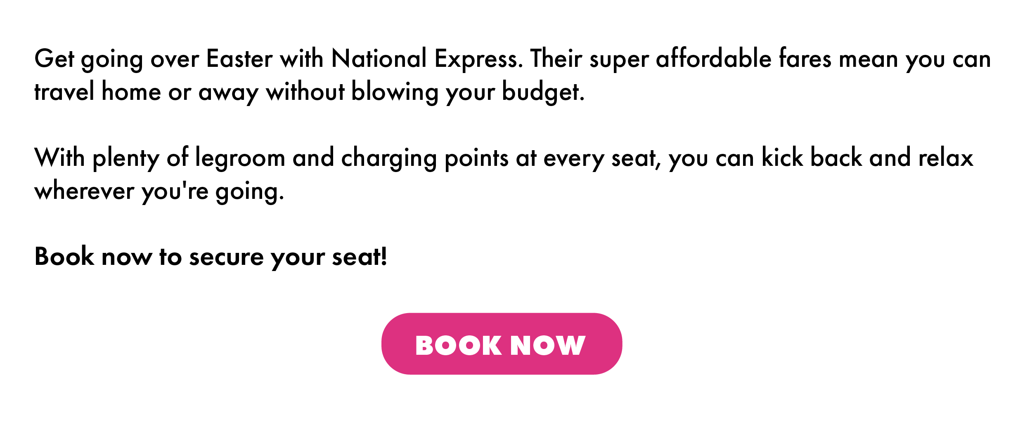Click the words 'With plenty of legroom'
1032x441 pixels.
tap(160, 158)
